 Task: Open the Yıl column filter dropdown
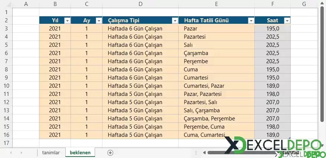pos(68,20)
